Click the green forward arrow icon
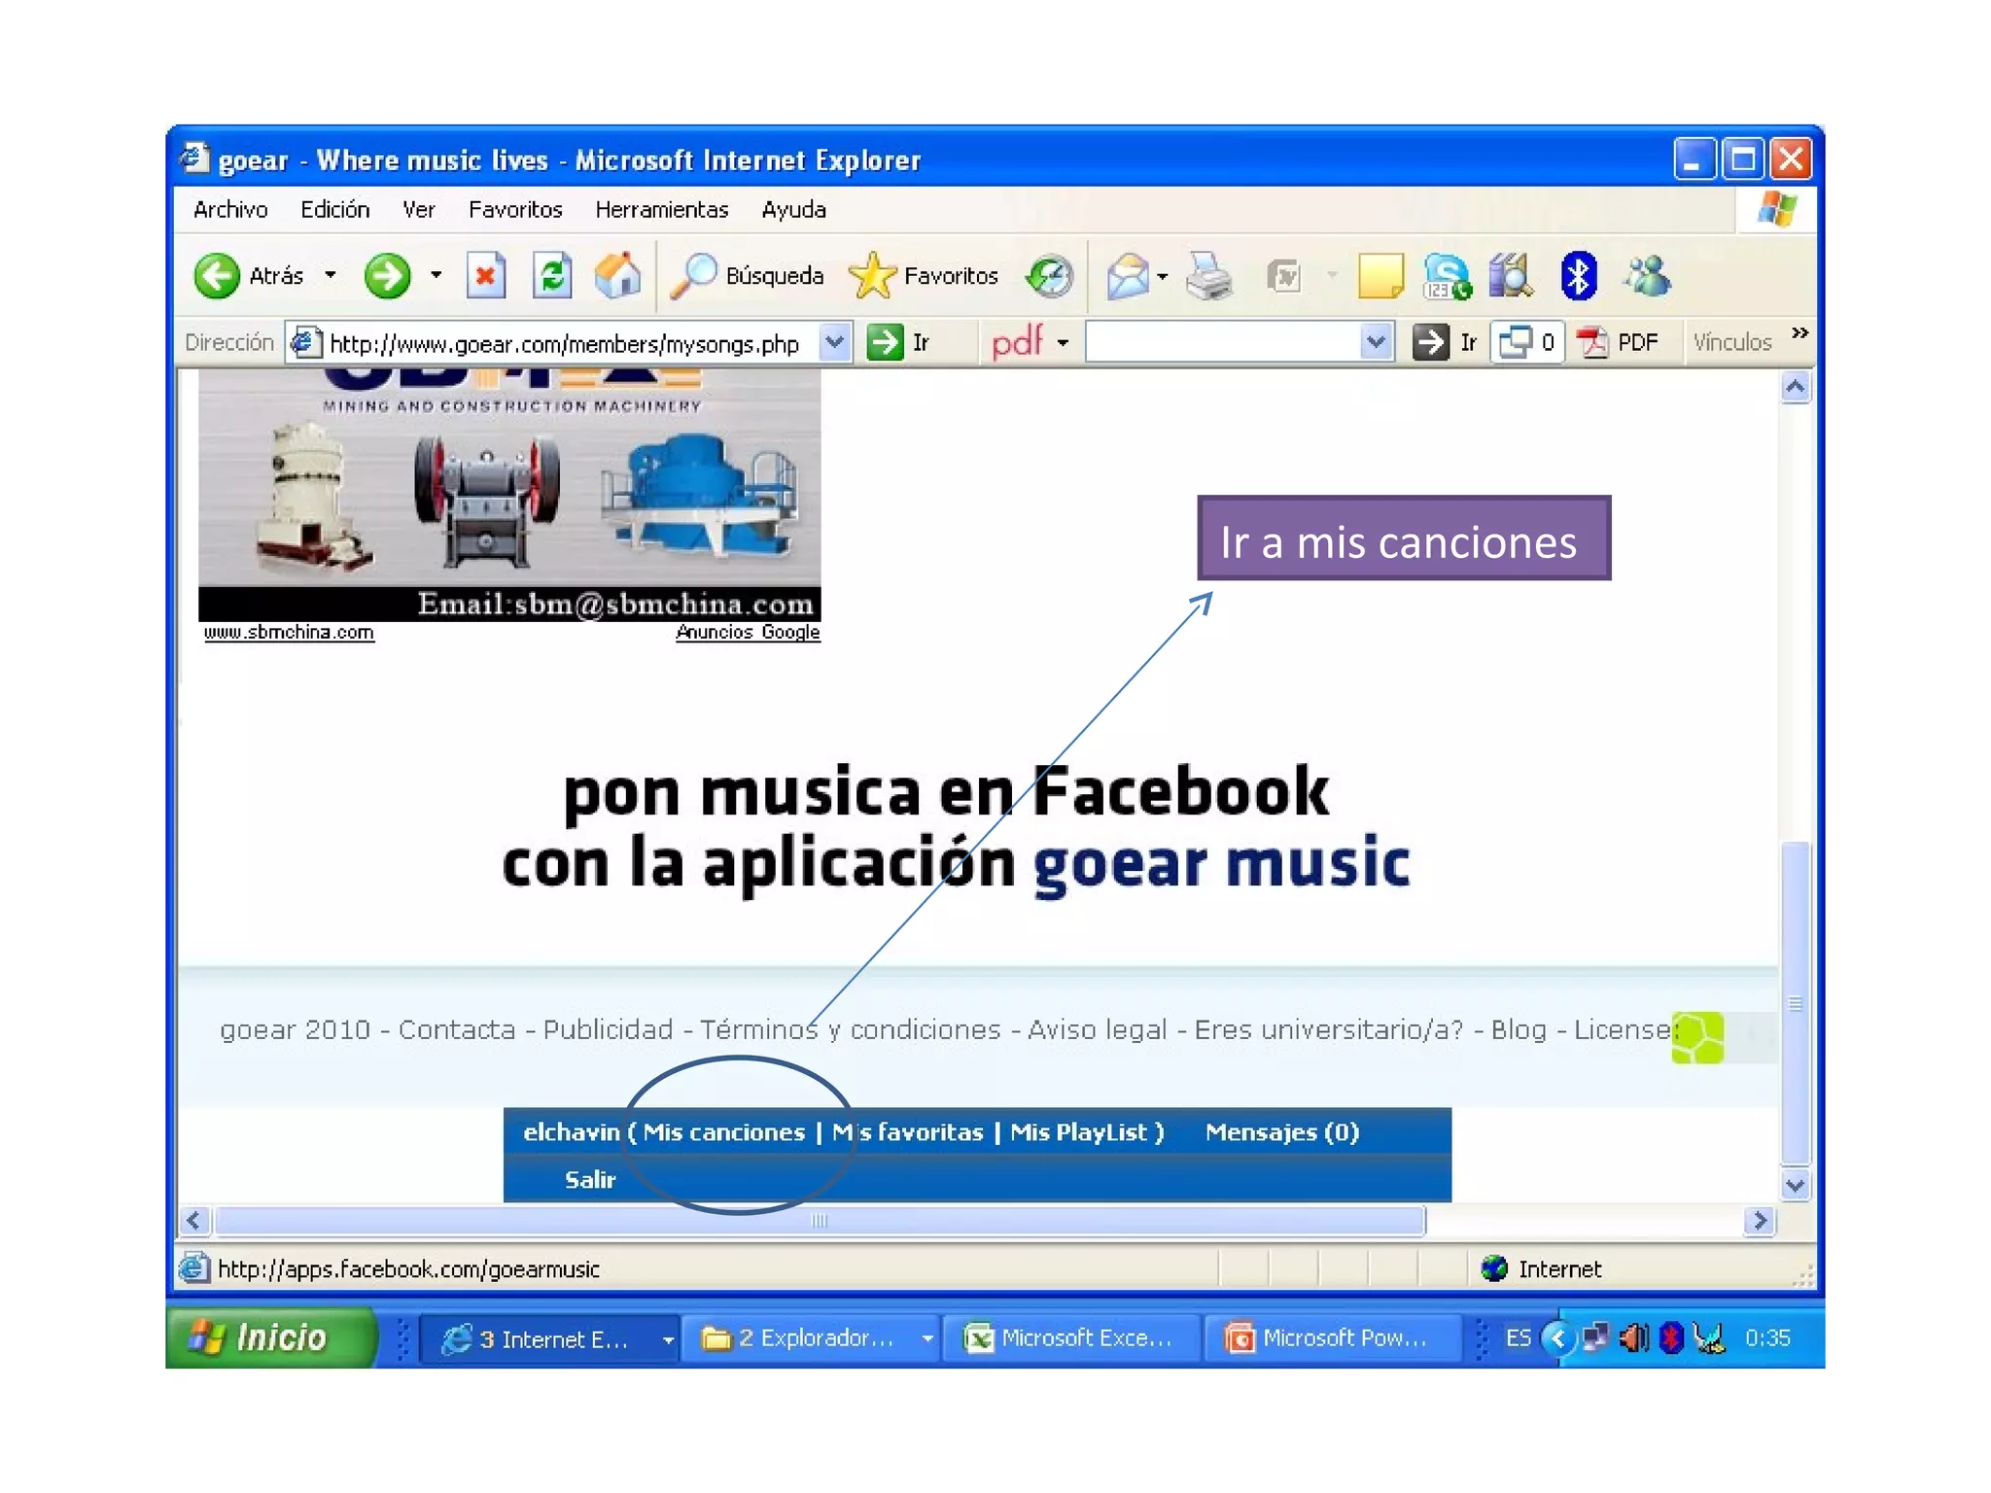 387,276
